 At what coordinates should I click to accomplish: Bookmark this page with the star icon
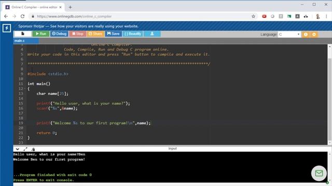(x=253, y=16)
